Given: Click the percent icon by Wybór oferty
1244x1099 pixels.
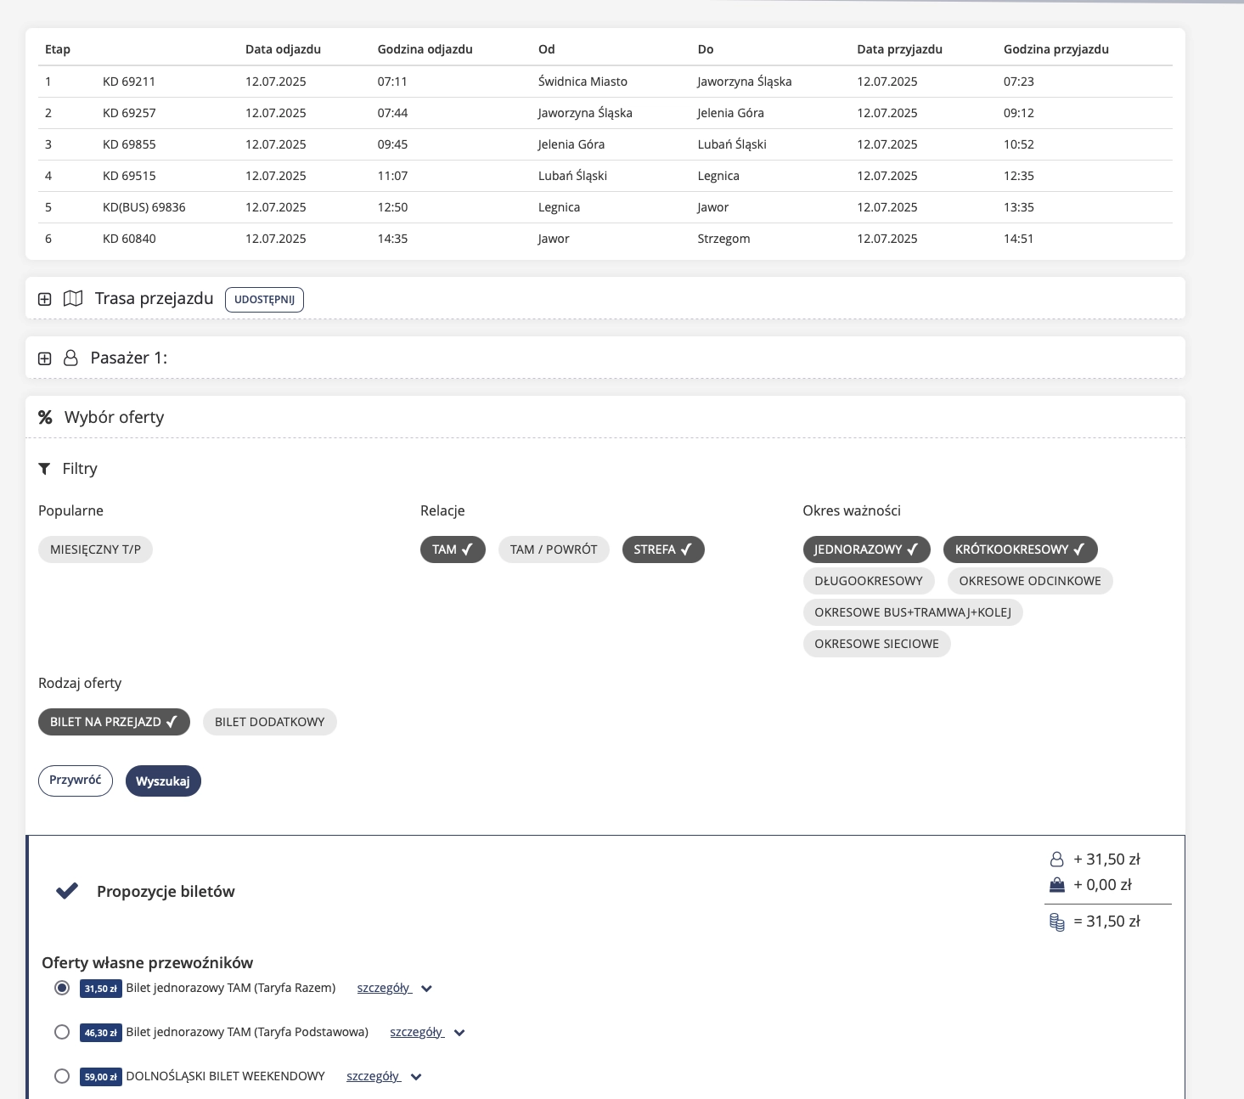Looking at the screenshot, I should click(45, 417).
